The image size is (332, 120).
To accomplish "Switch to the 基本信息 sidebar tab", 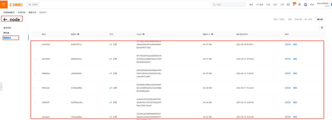I will click(7, 28).
